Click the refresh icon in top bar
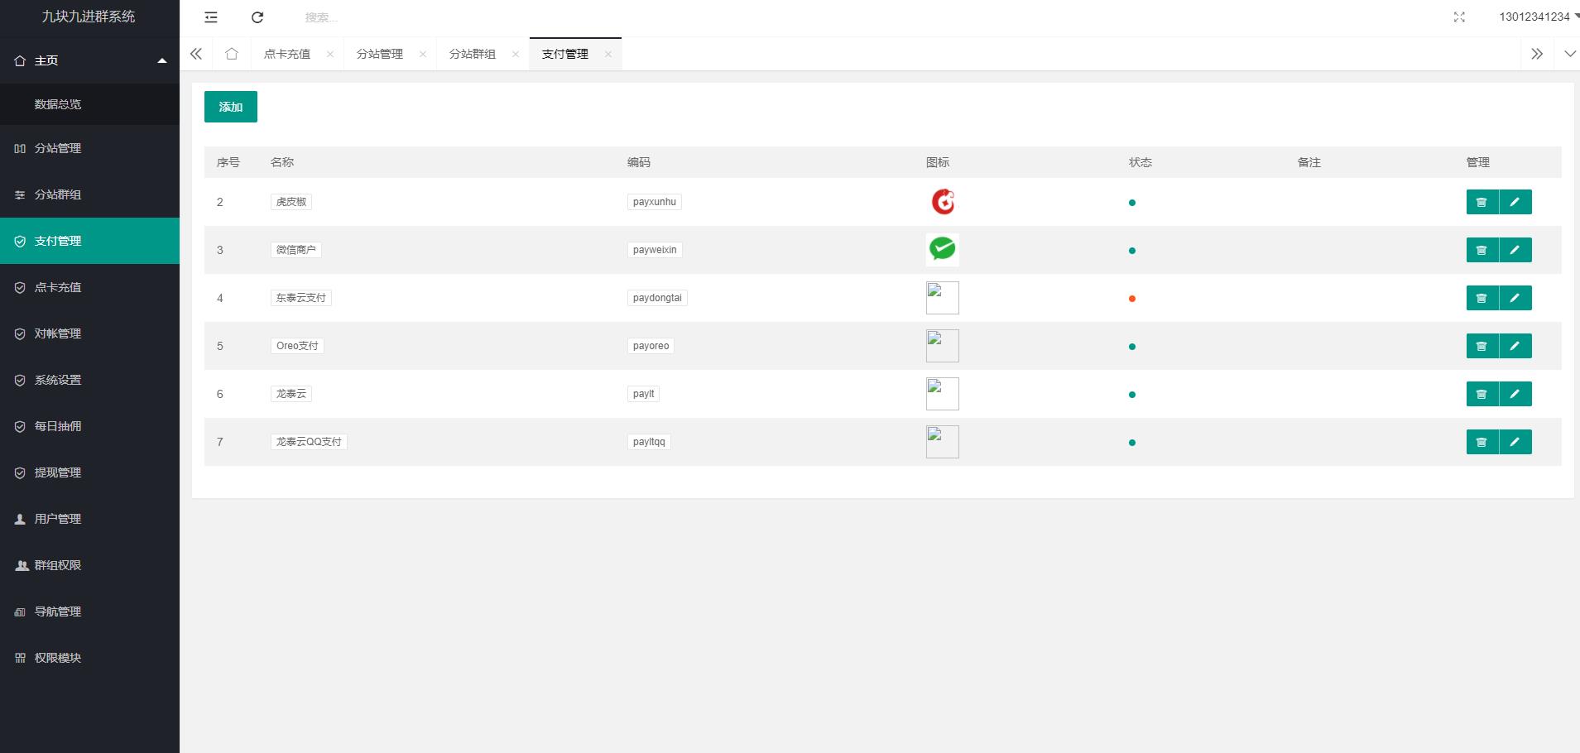This screenshot has height=753, width=1580. click(257, 17)
